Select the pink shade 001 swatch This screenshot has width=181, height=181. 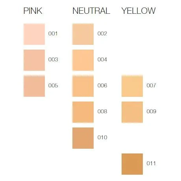coord(34,34)
